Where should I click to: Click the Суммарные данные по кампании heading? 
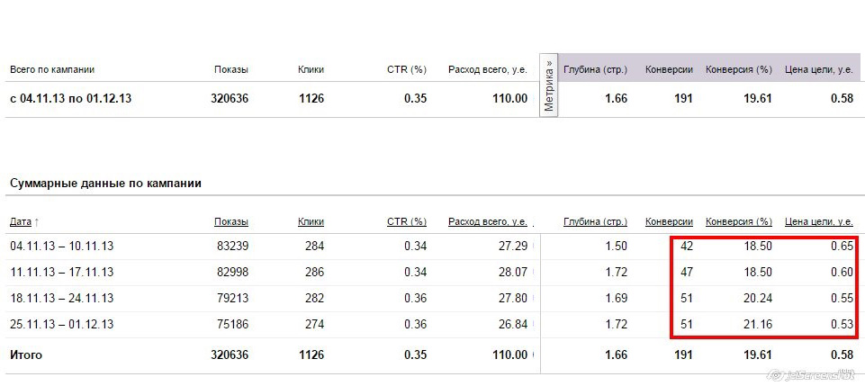point(104,184)
